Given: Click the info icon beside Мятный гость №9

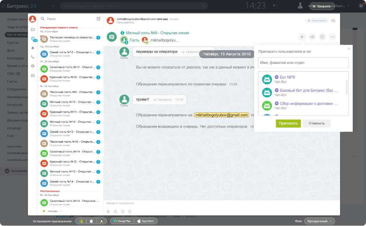Looking at the screenshot, I should (x=122, y=33).
